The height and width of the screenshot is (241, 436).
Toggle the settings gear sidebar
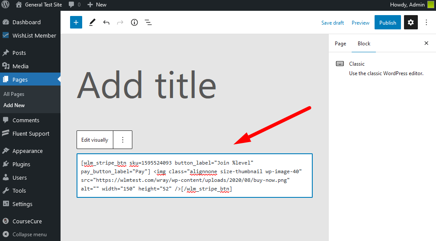[x=411, y=22]
